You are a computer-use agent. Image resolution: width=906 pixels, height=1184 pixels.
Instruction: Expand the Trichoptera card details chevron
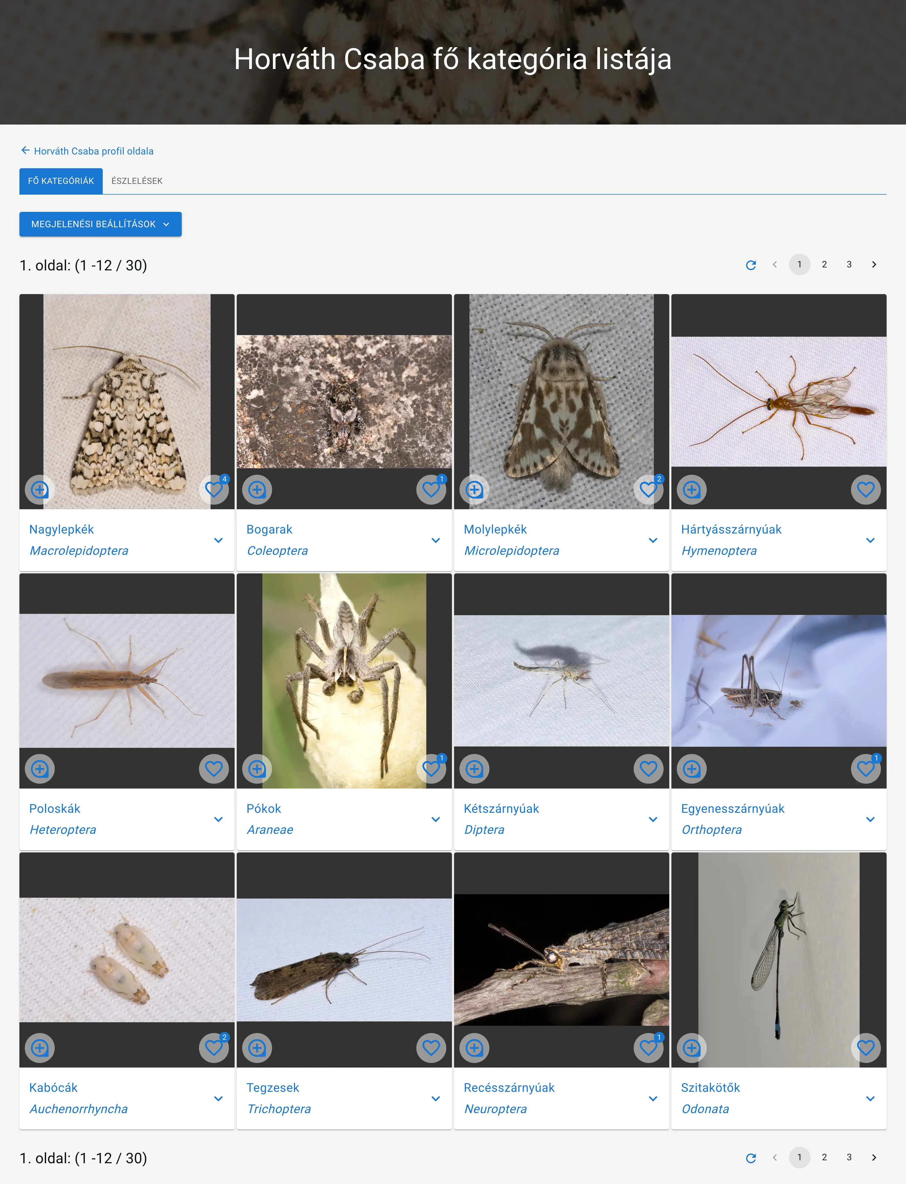pos(436,1098)
